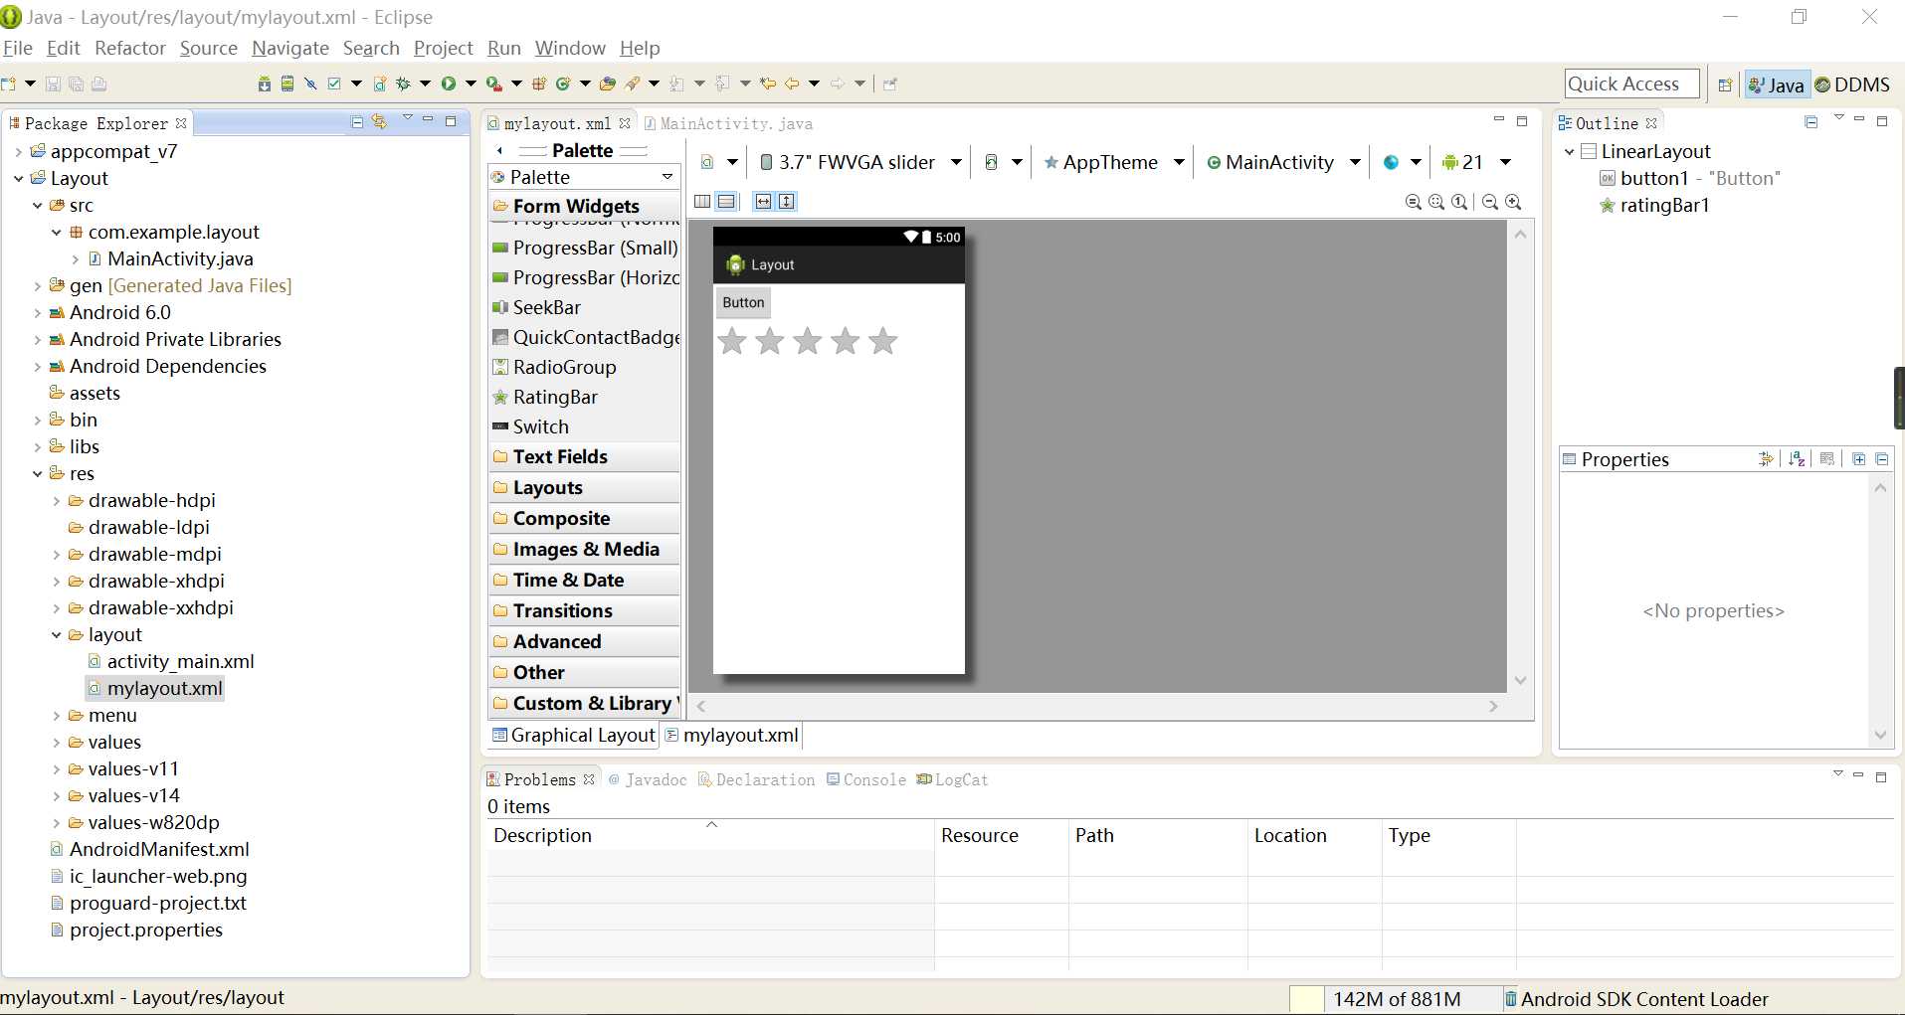The image size is (1905, 1015).
Task: Click the New Java Package icon
Action: click(539, 84)
